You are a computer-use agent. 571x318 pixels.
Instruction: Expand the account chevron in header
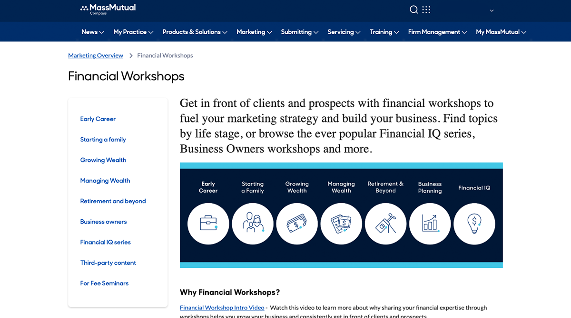click(492, 10)
